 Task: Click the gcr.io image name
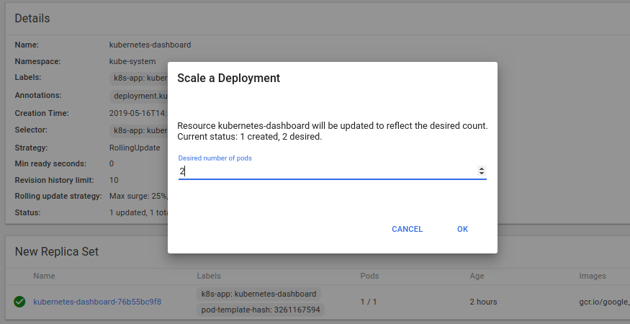[x=603, y=302]
